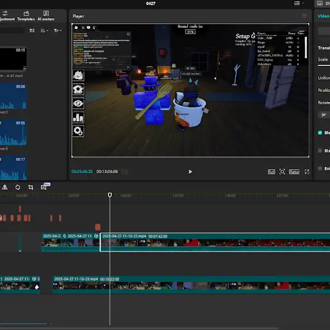
Task: Select the first 2025-04-2 clip on upper track
Action: click(52, 242)
